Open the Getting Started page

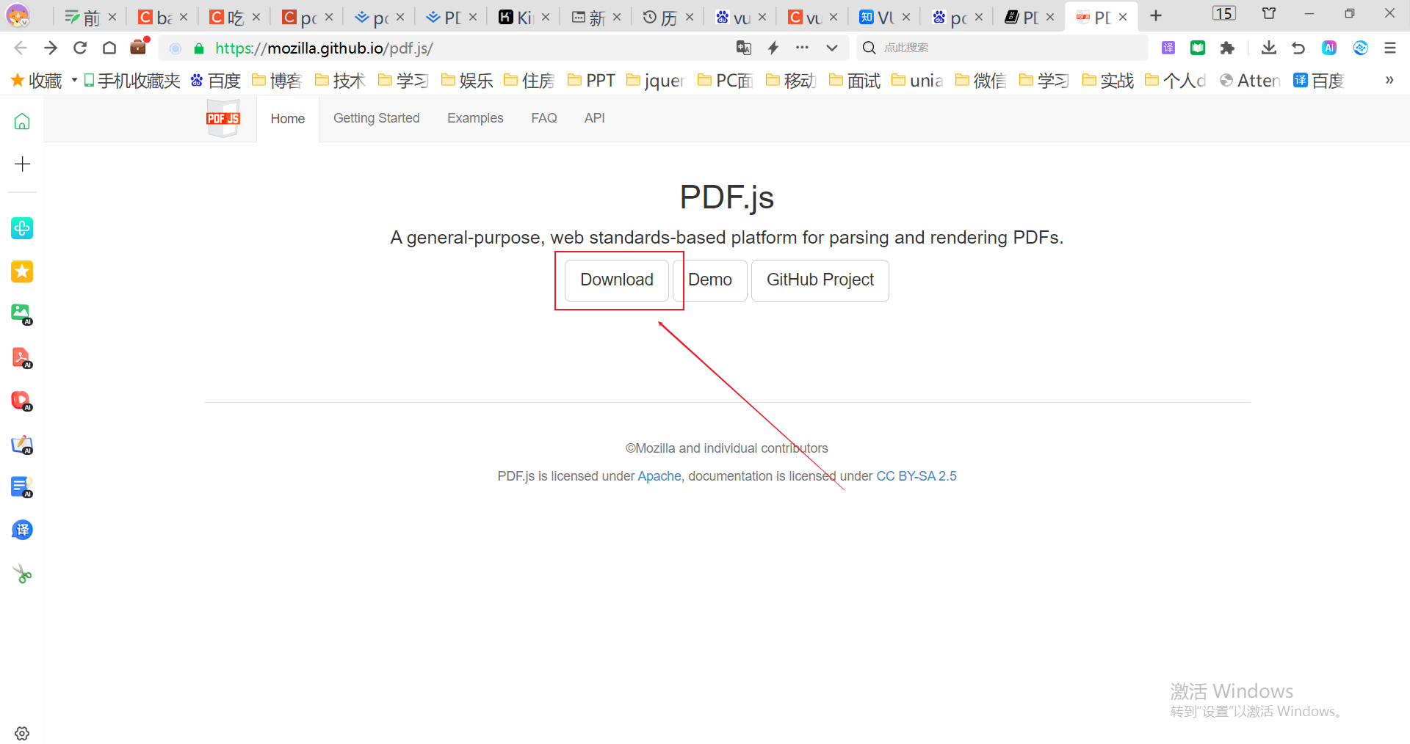pos(377,118)
